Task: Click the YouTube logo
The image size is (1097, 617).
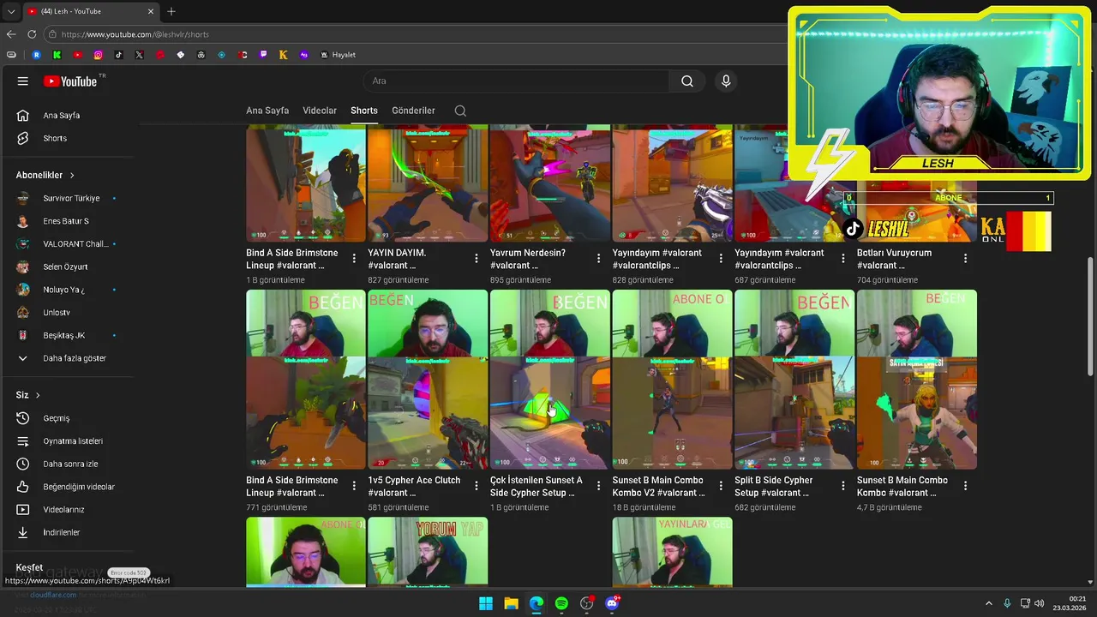Action: tap(71, 81)
